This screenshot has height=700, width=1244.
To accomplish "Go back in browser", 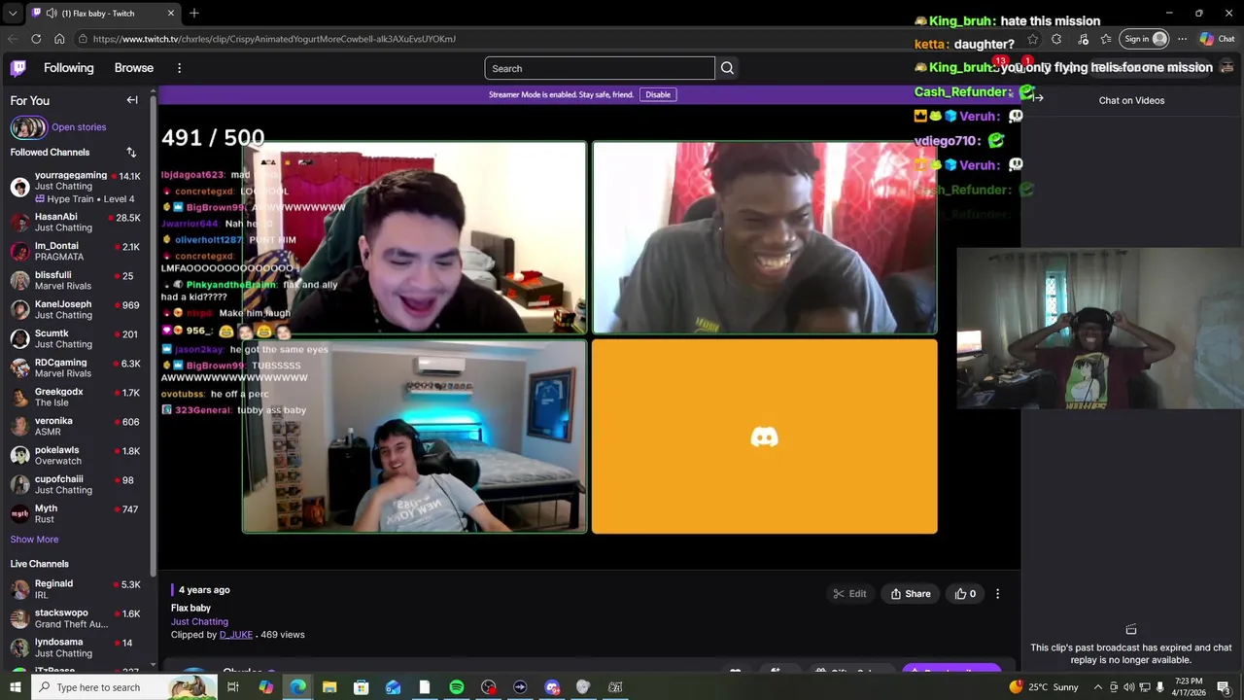I will pyautogui.click(x=13, y=39).
